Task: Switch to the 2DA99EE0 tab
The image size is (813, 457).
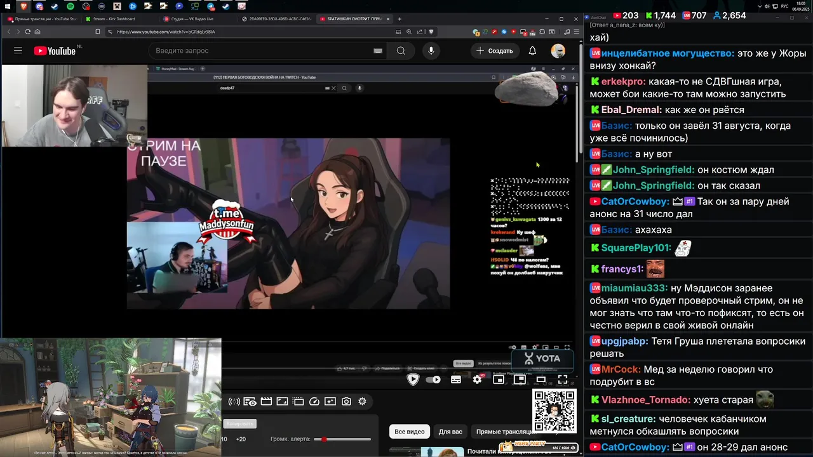Action: [x=276, y=19]
